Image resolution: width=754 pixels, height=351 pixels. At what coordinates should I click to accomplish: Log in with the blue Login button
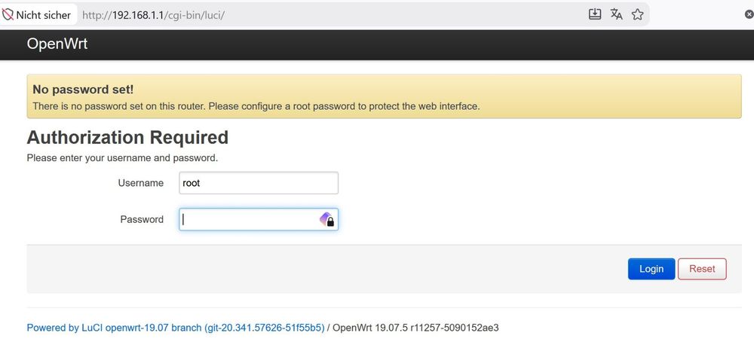651,269
